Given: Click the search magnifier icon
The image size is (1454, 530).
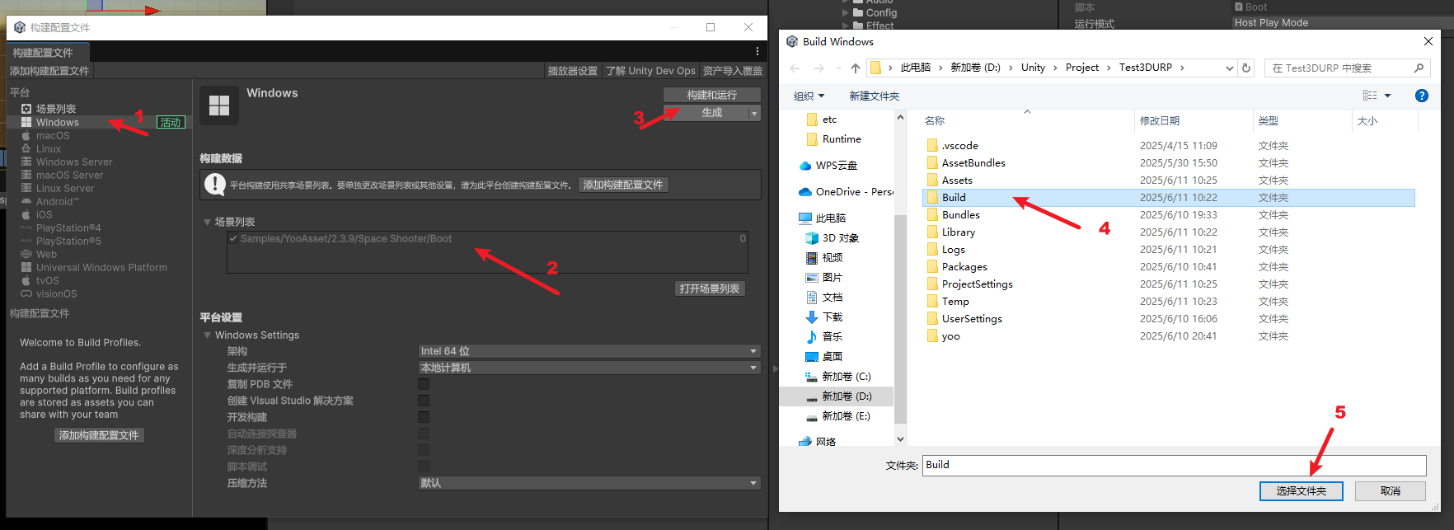Looking at the screenshot, I should coord(1419,68).
